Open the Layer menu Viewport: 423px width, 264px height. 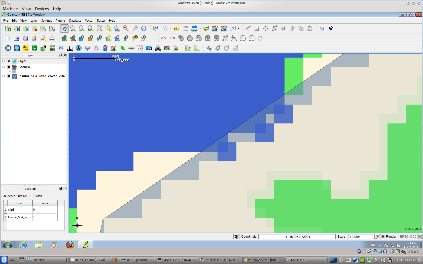point(34,21)
